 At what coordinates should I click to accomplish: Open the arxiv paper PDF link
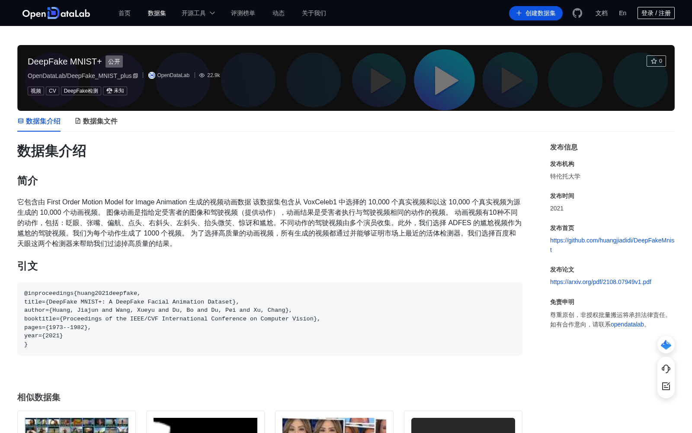coord(601,282)
